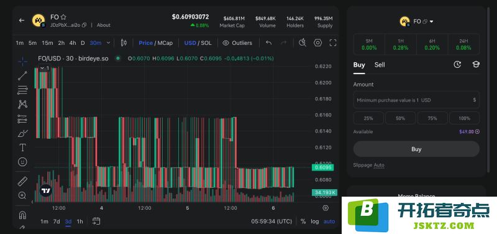This screenshot has width=497, height=234.
Task: Select the 4h chart interval
Action: 73,43
